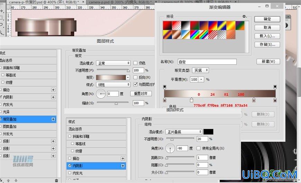301x183 pixels.
Task: Select the rainbow spectrum gradient preset
Action: click(194, 35)
